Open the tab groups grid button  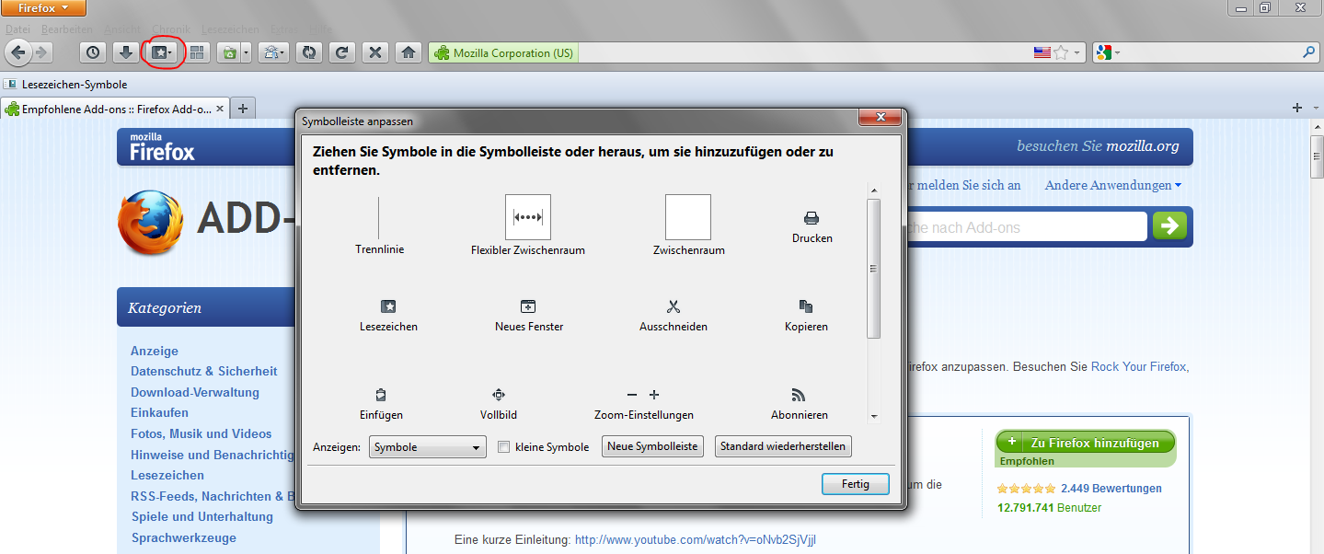tap(198, 53)
